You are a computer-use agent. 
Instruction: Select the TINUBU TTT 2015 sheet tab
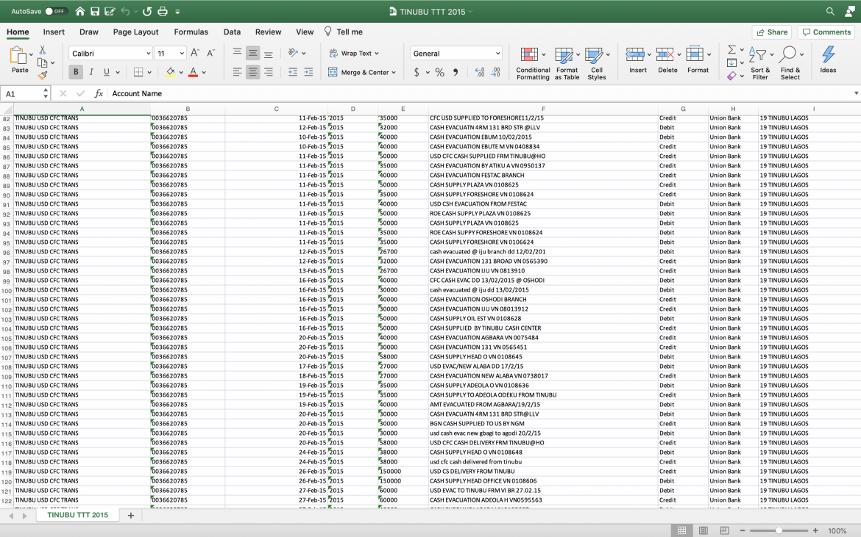click(77, 515)
